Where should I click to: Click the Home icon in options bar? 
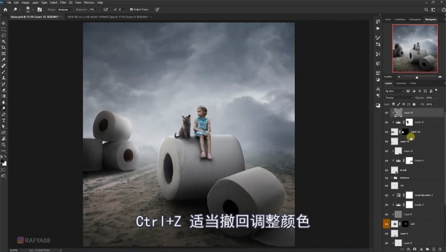tap(5, 9)
